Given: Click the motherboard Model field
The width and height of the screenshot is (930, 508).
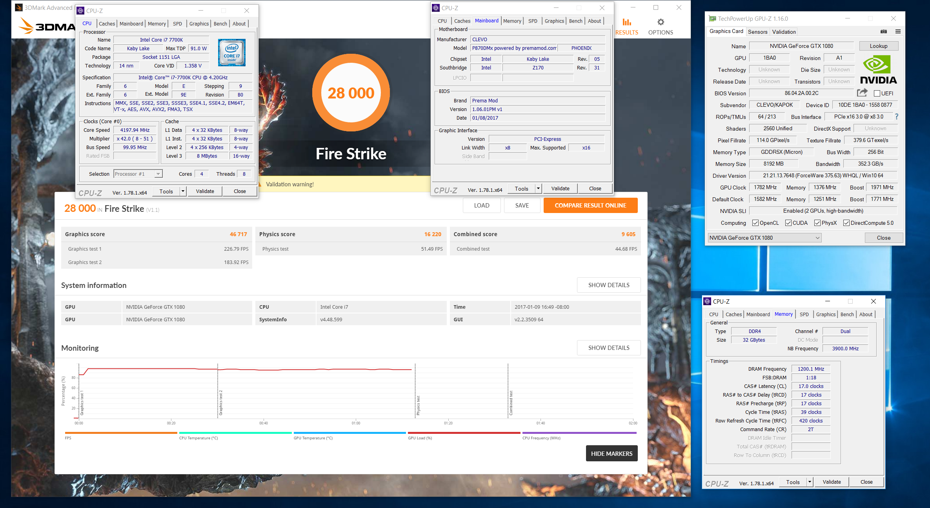Looking at the screenshot, I should (x=514, y=48).
